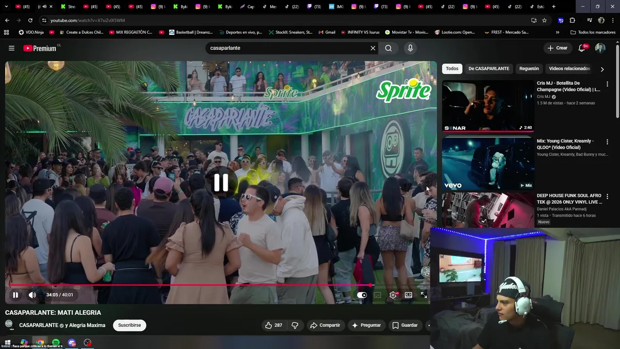Open the YouTube guide hamburger menu
Image resolution: width=620 pixels, height=349 pixels.
coord(12,48)
